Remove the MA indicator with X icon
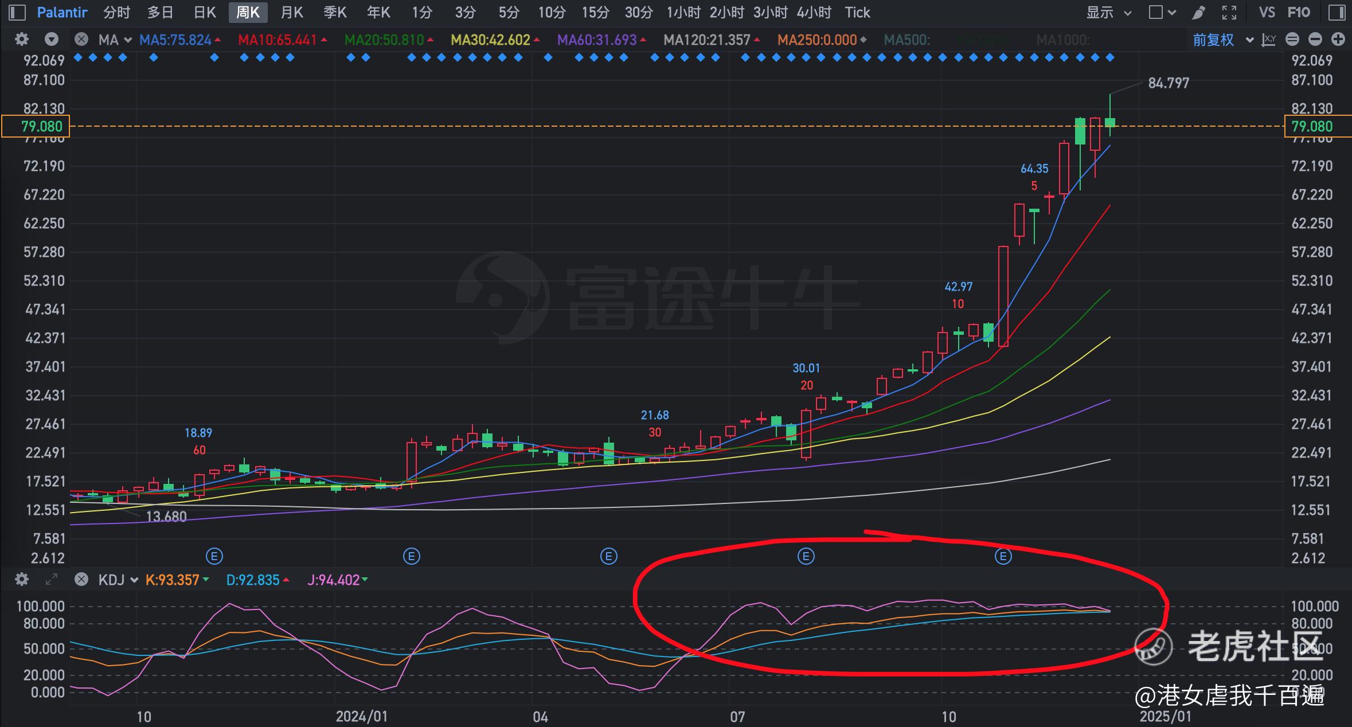 click(x=81, y=40)
